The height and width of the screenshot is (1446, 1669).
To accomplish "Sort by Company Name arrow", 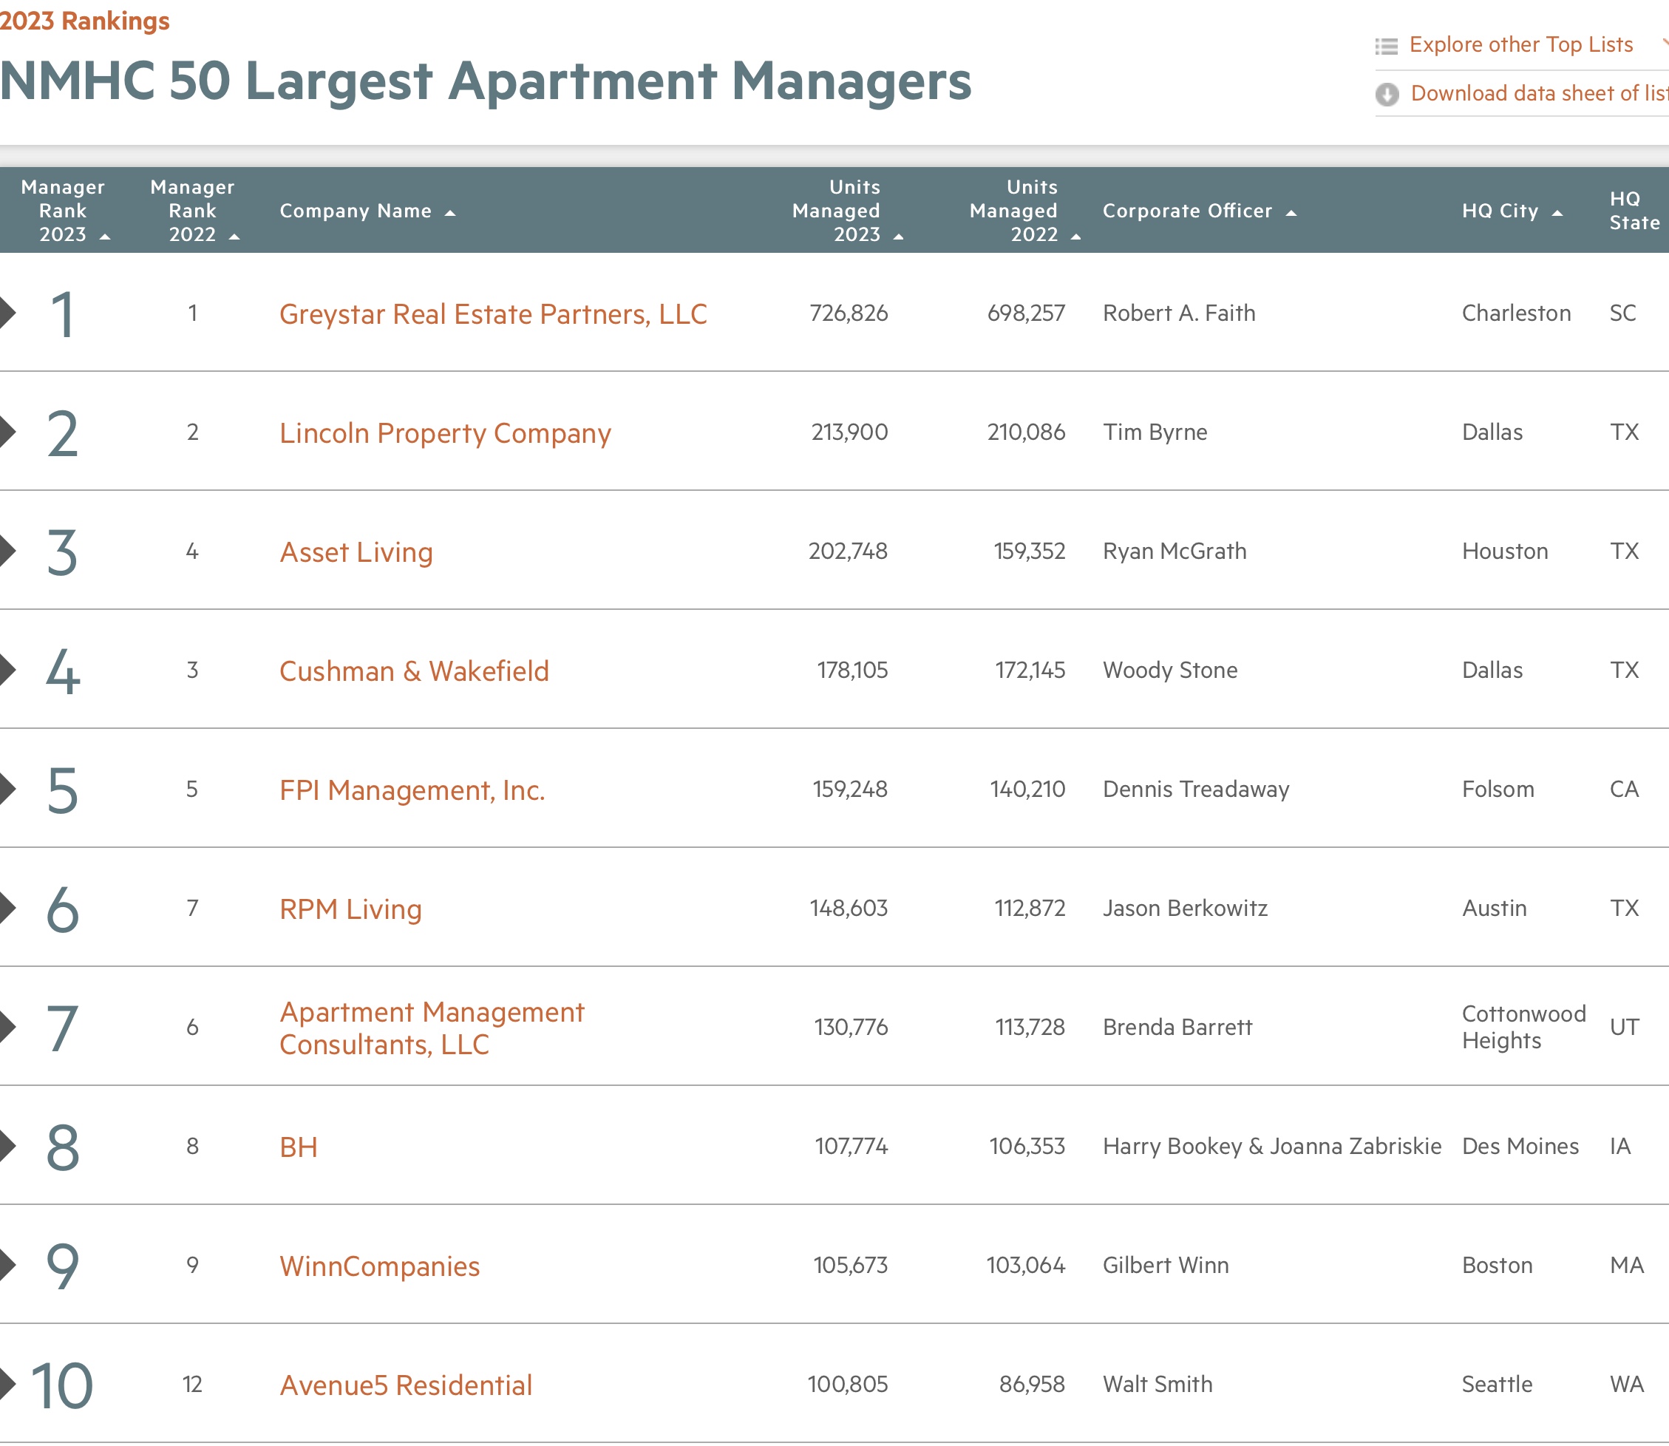I will pyautogui.click(x=450, y=214).
